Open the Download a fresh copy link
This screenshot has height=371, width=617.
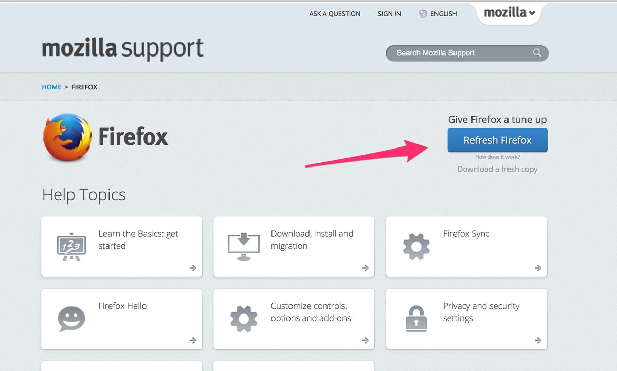[497, 169]
